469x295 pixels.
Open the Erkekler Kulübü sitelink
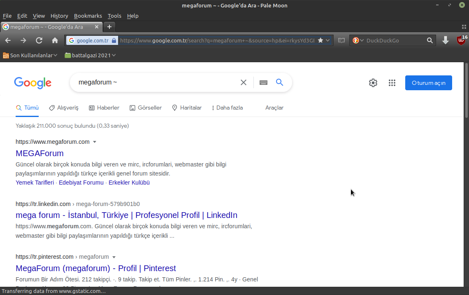[129, 183]
